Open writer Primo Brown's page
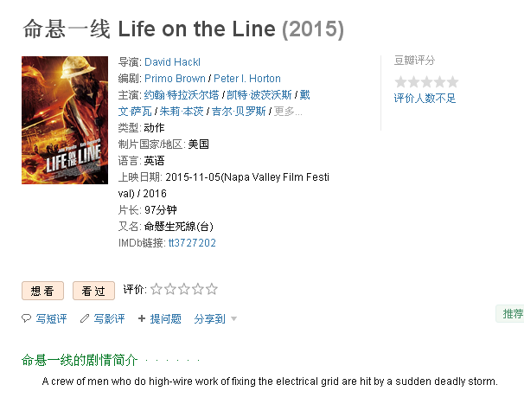524x404 pixels. (x=176, y=79)
